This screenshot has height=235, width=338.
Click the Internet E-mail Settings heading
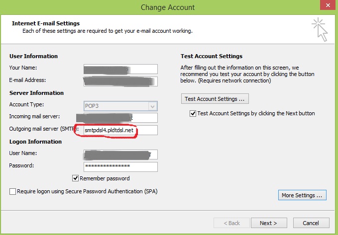[x=46, y=23]
